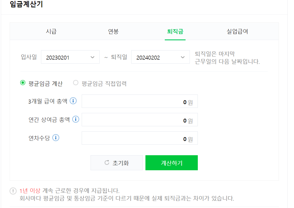Click the refresh icon inside the 초기화 button
The width and height of the screenshot is (294, 208).
coord(106,163)
